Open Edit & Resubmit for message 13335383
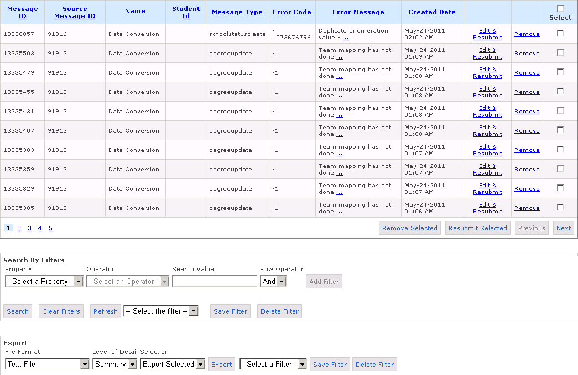Image resolution: width=578 pixels, height=375 pixels. point(488,150)
